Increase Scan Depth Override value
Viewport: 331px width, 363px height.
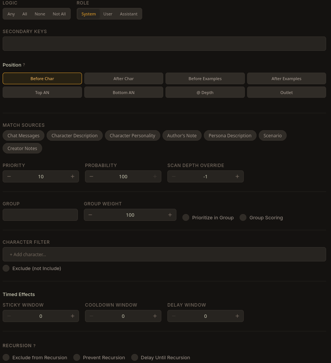tap(237, 176)
